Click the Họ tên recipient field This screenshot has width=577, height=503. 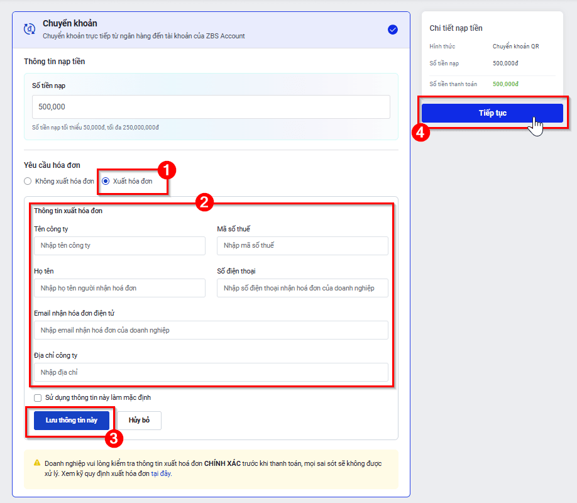pyautogui.click(x=119, y=288)
